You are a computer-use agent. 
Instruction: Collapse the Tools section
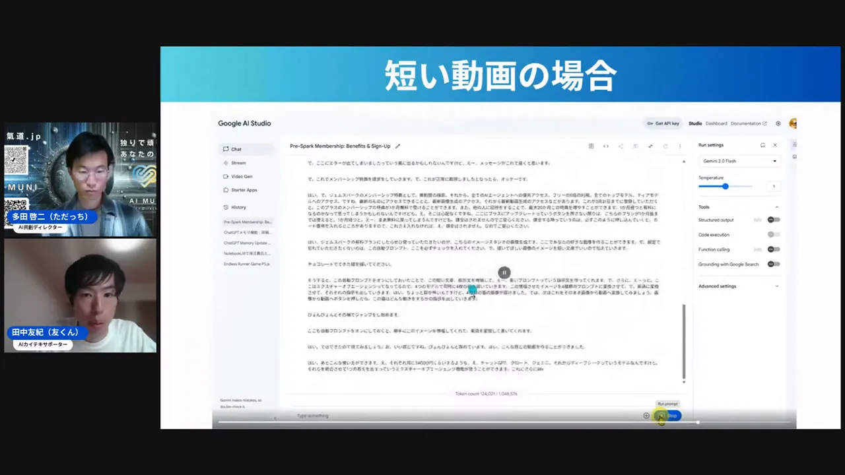(777, 206)
